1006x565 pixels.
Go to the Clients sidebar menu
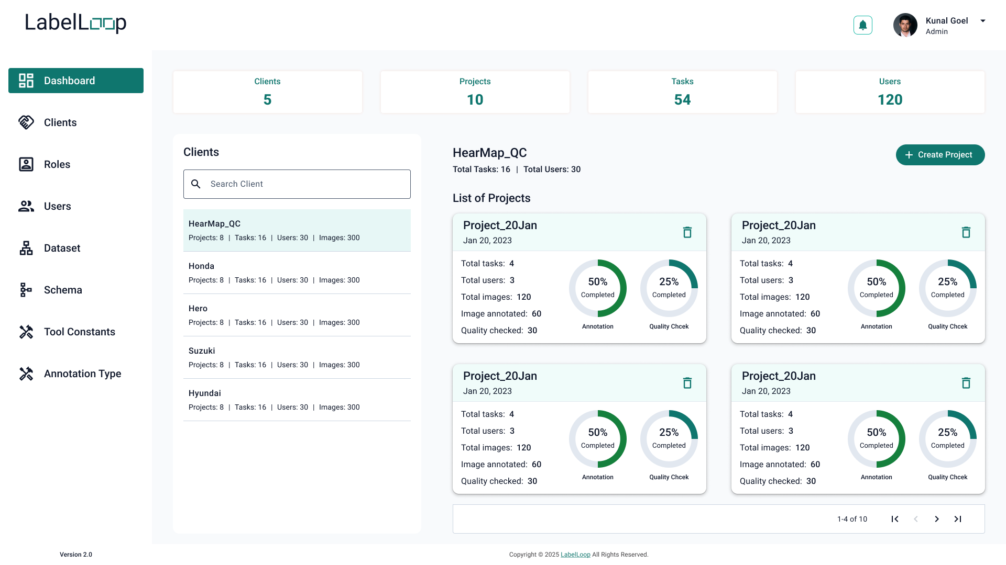[x=76, y=122]
